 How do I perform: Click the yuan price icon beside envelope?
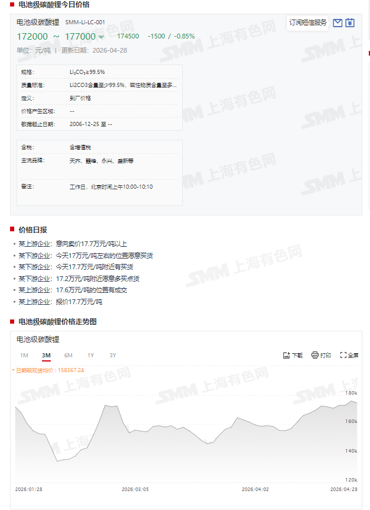point(350,23)
